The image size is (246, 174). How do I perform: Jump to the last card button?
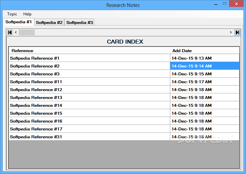pyautogui.click(x=237, y=32)
